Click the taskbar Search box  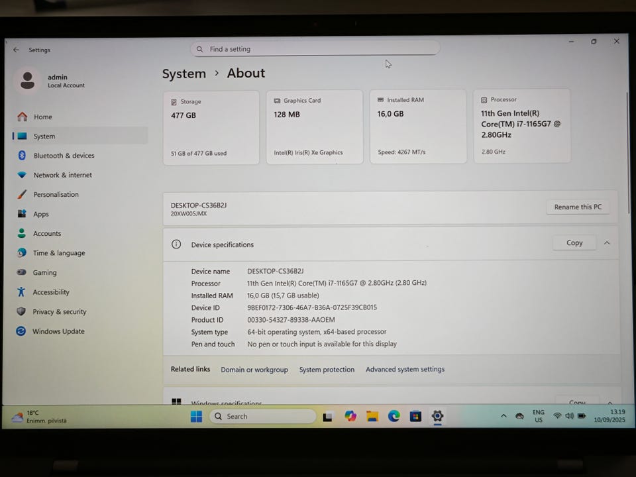tap(262, 417)
